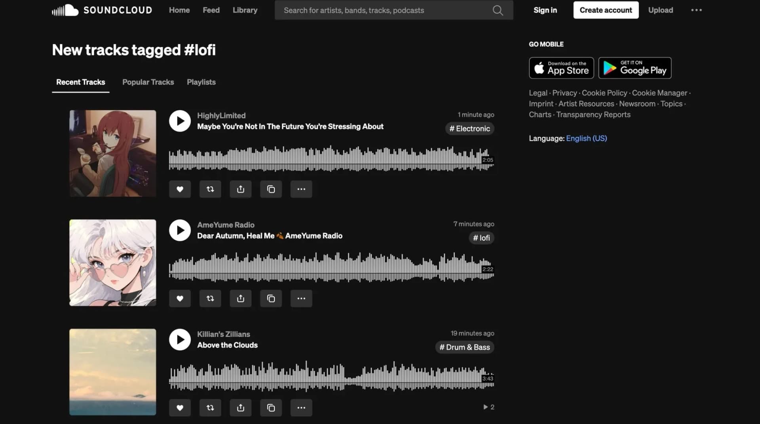Repost Above the Clouds track

(x=210, y=408)
